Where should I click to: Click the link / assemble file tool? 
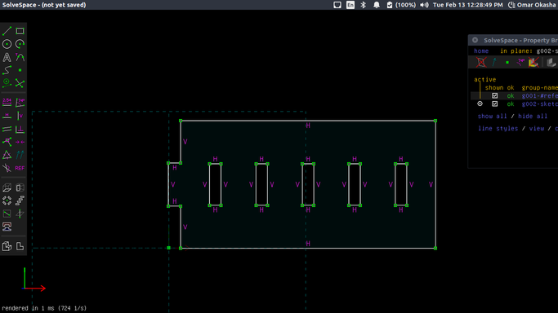click(x=7, y=227)
